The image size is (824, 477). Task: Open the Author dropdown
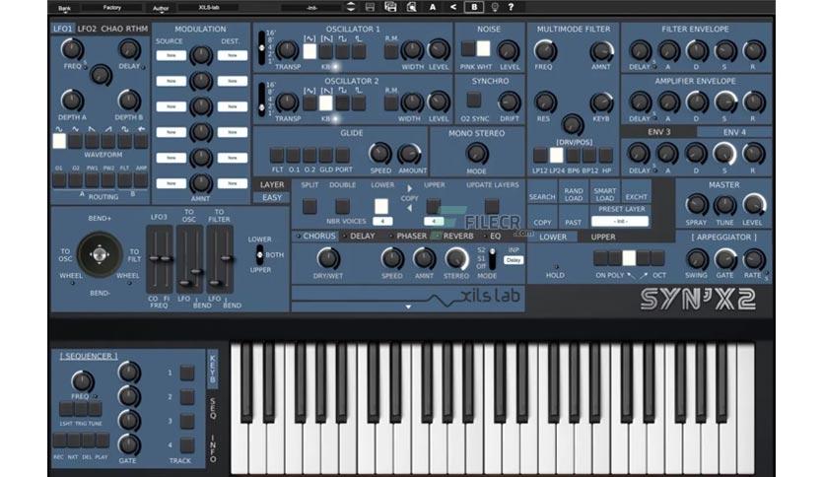(x=161, y=8)
